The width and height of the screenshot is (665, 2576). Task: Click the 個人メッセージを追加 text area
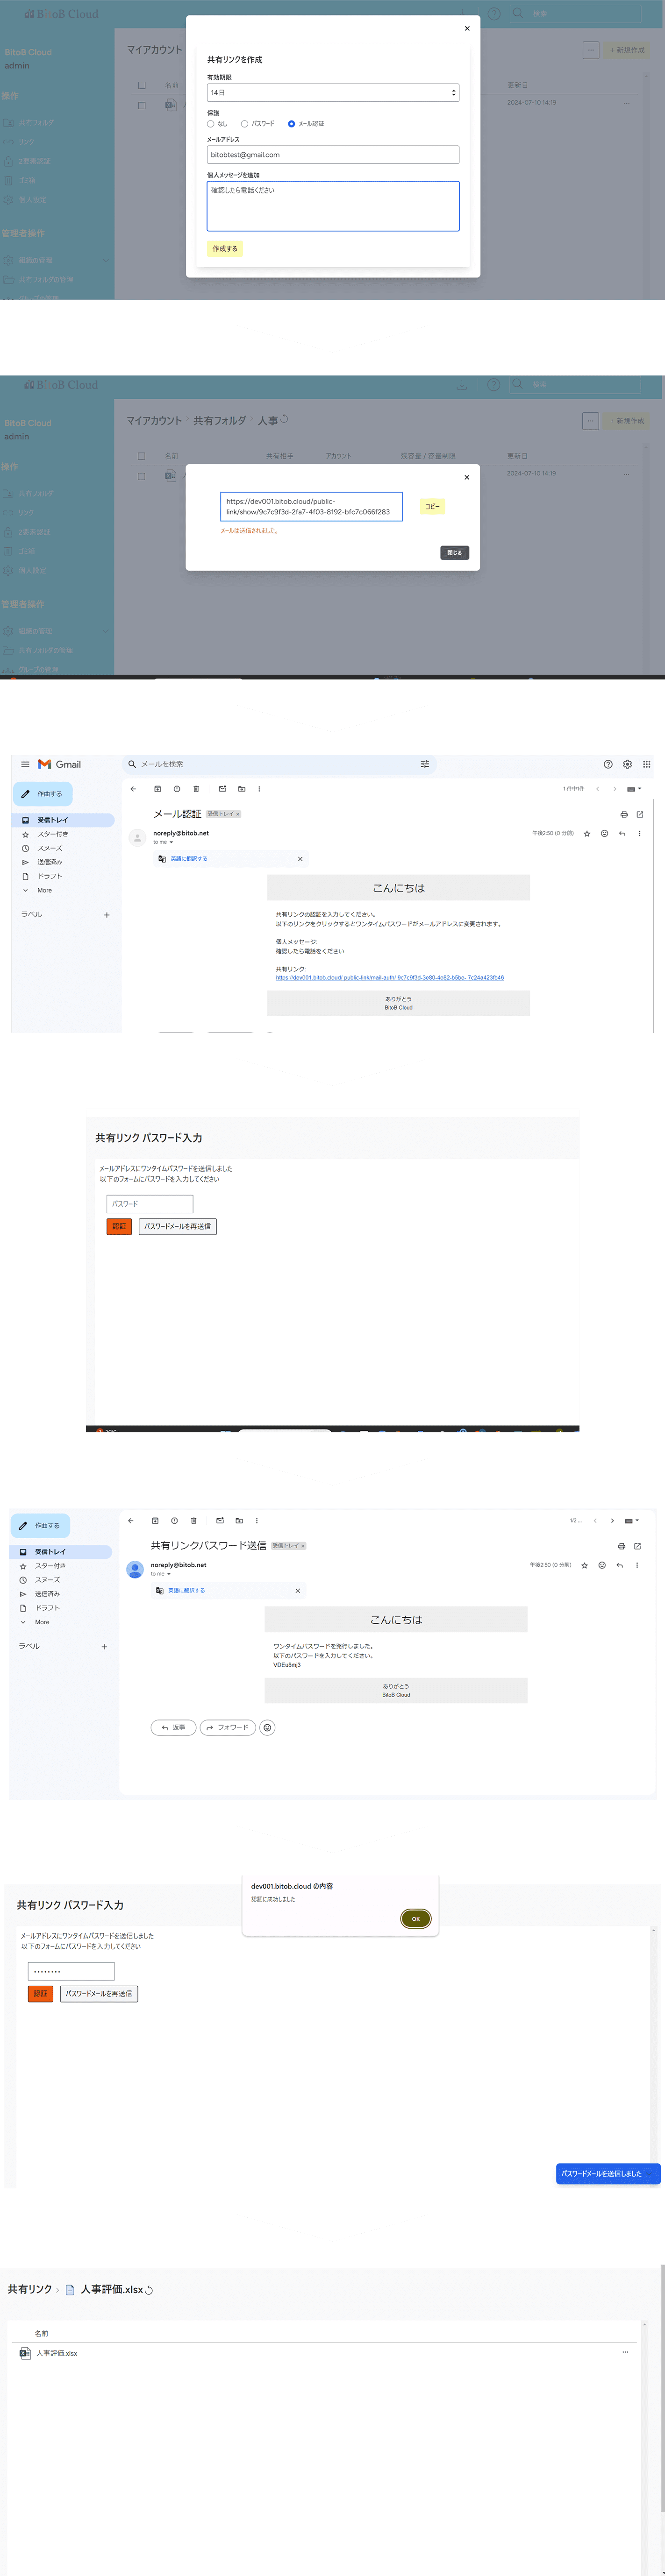[x=333, y=206]
